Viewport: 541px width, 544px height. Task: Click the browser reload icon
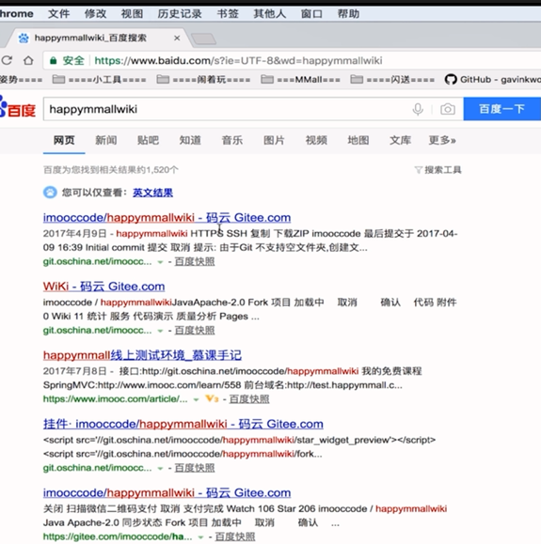pyautogui.click(x=7, y=61)
